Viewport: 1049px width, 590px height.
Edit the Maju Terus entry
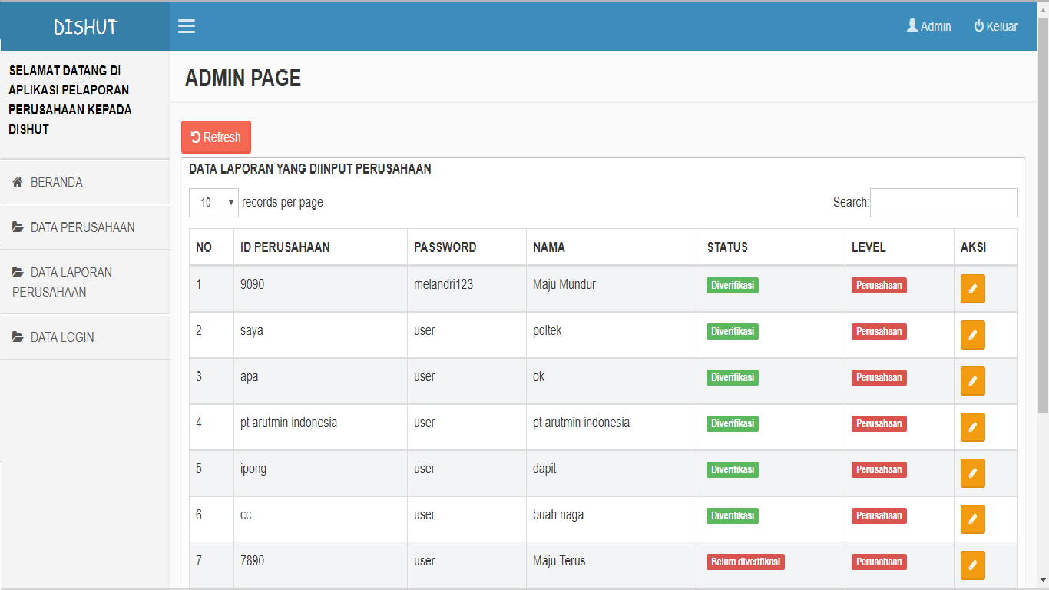point(972,565)
